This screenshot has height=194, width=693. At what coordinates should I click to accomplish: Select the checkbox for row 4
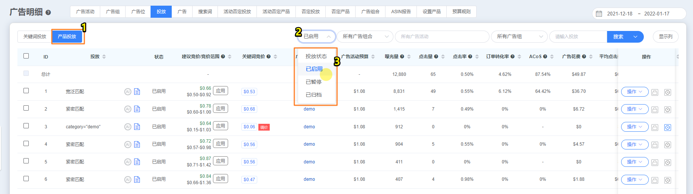click(26, 143)
